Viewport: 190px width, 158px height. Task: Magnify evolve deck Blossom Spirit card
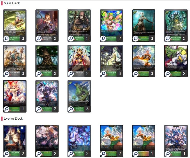tap(71, 153)
